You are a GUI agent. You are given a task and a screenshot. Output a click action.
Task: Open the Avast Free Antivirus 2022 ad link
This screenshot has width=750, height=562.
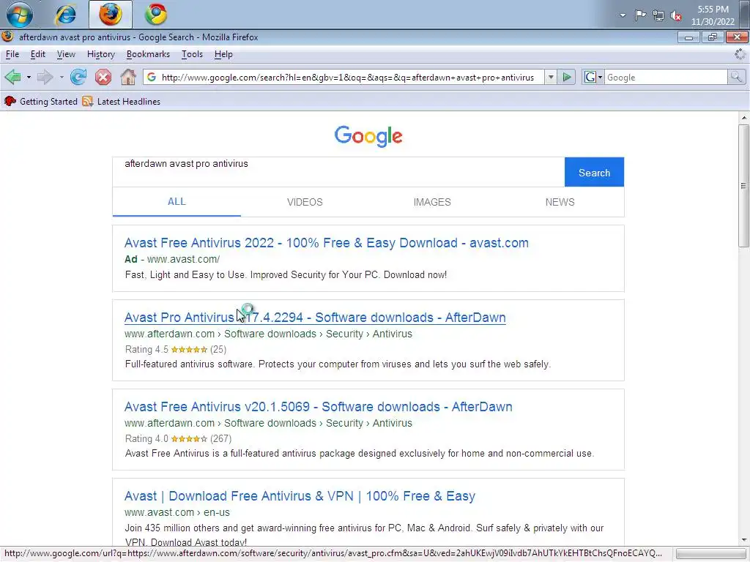point(326,243)
